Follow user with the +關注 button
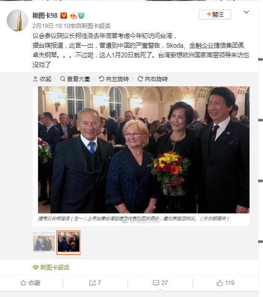The width and height of the screenshot is (263, 297). point(215,14)
